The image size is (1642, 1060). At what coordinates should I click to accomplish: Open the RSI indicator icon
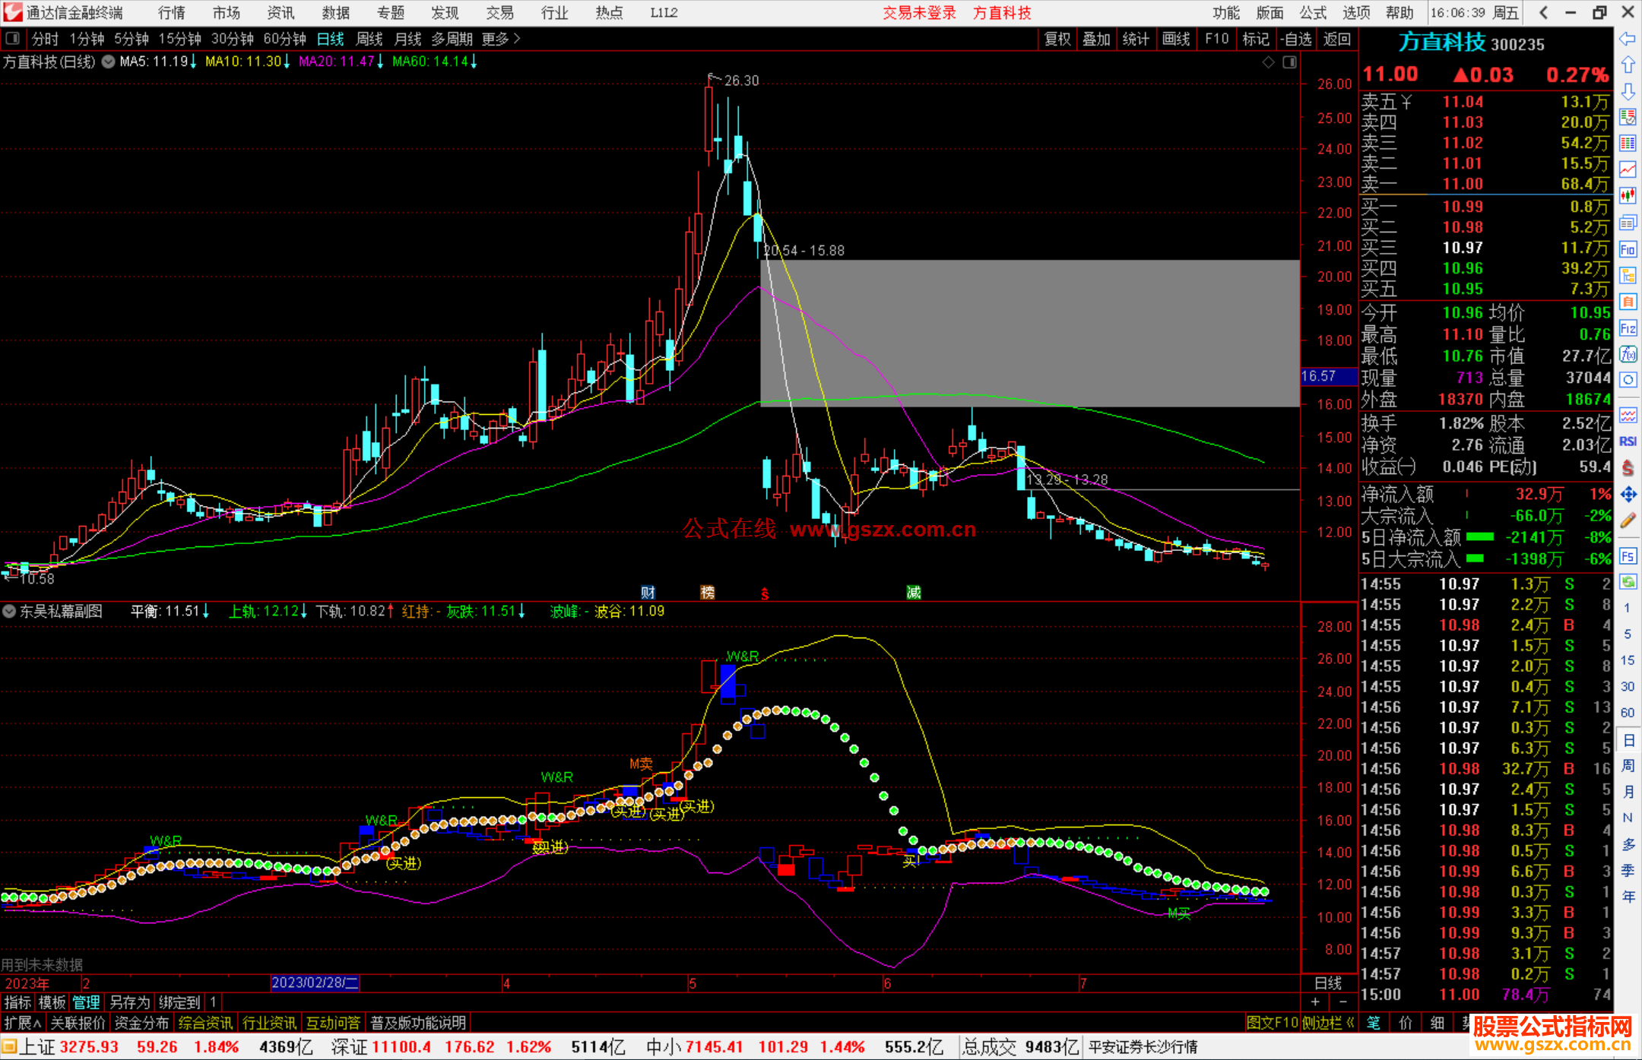pyautogui.click(x=1628, y=441)
